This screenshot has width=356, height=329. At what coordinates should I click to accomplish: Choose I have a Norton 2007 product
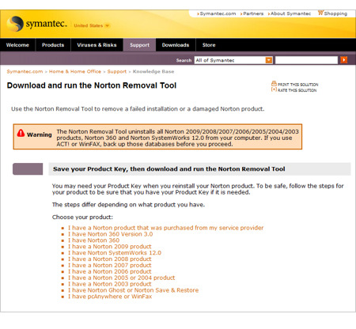[x=110, y=265]
